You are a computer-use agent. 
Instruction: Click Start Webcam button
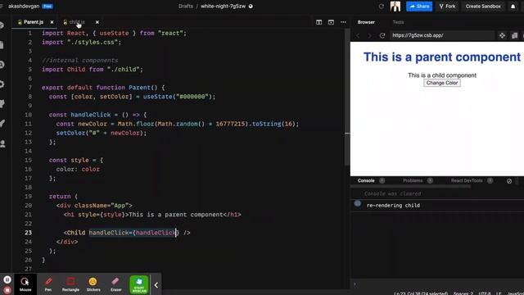coord(139,284)
